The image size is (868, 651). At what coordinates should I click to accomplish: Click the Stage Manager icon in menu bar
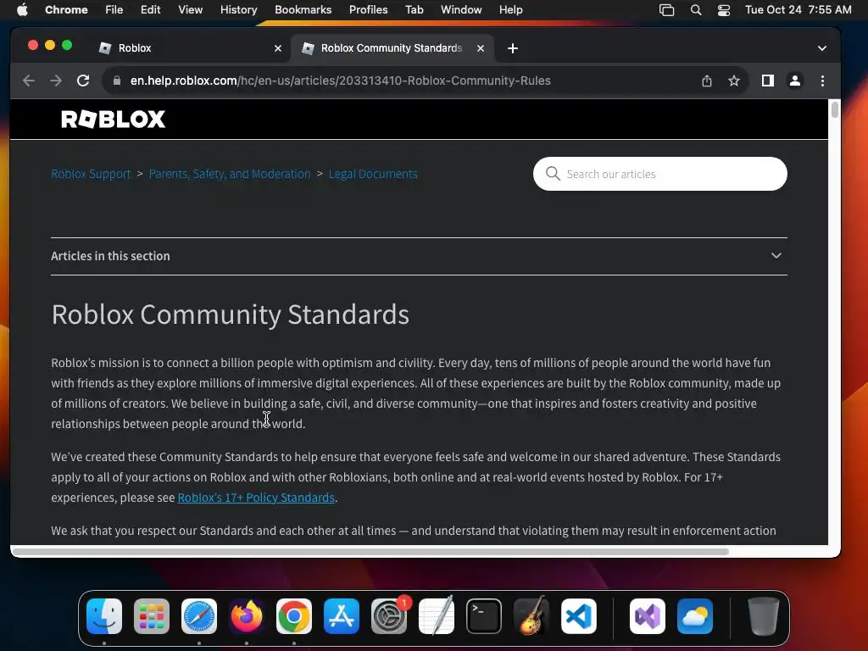[666, 10]
